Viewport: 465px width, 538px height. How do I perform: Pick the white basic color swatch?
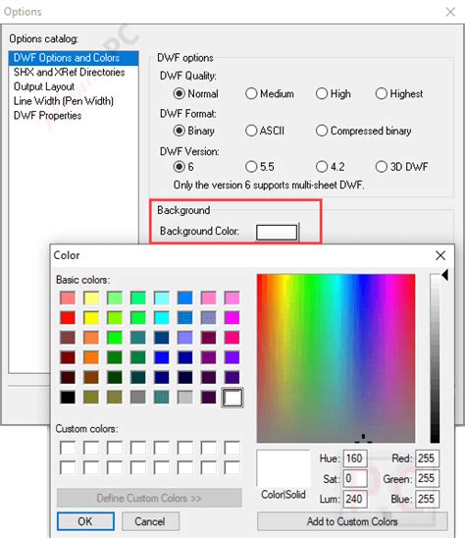tap(232, 398)
